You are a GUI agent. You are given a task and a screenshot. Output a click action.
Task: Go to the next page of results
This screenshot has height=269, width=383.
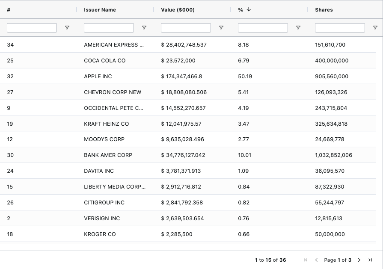[359, 260]
